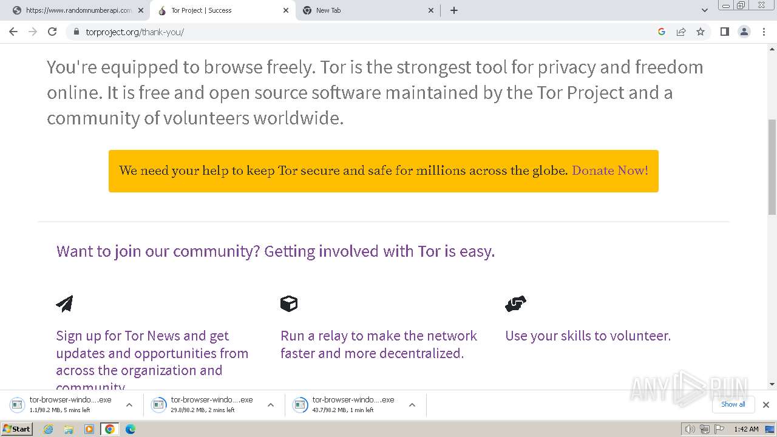Open the 1.1/98.2 MB tor-browser download item
The width and height of the screenshot is (777, 437).
pyautogui.click(x=64, y=405)
